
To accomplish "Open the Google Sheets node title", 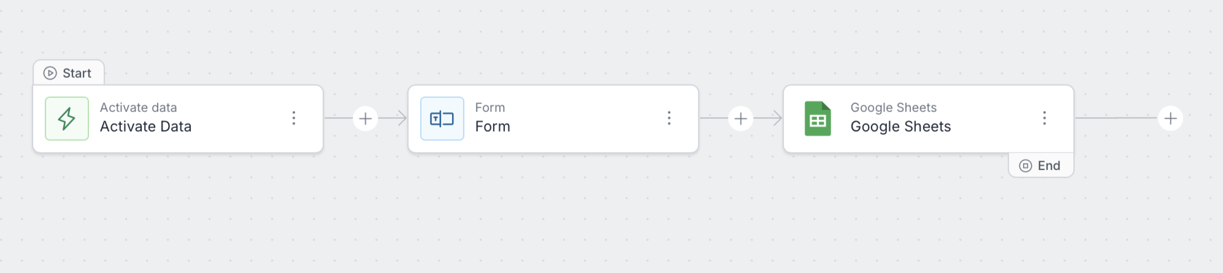I will [901, 127].
